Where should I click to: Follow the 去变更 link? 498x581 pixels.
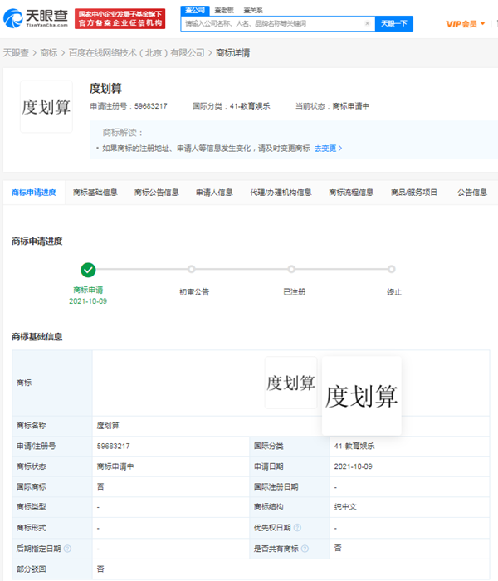pos(328,149)
